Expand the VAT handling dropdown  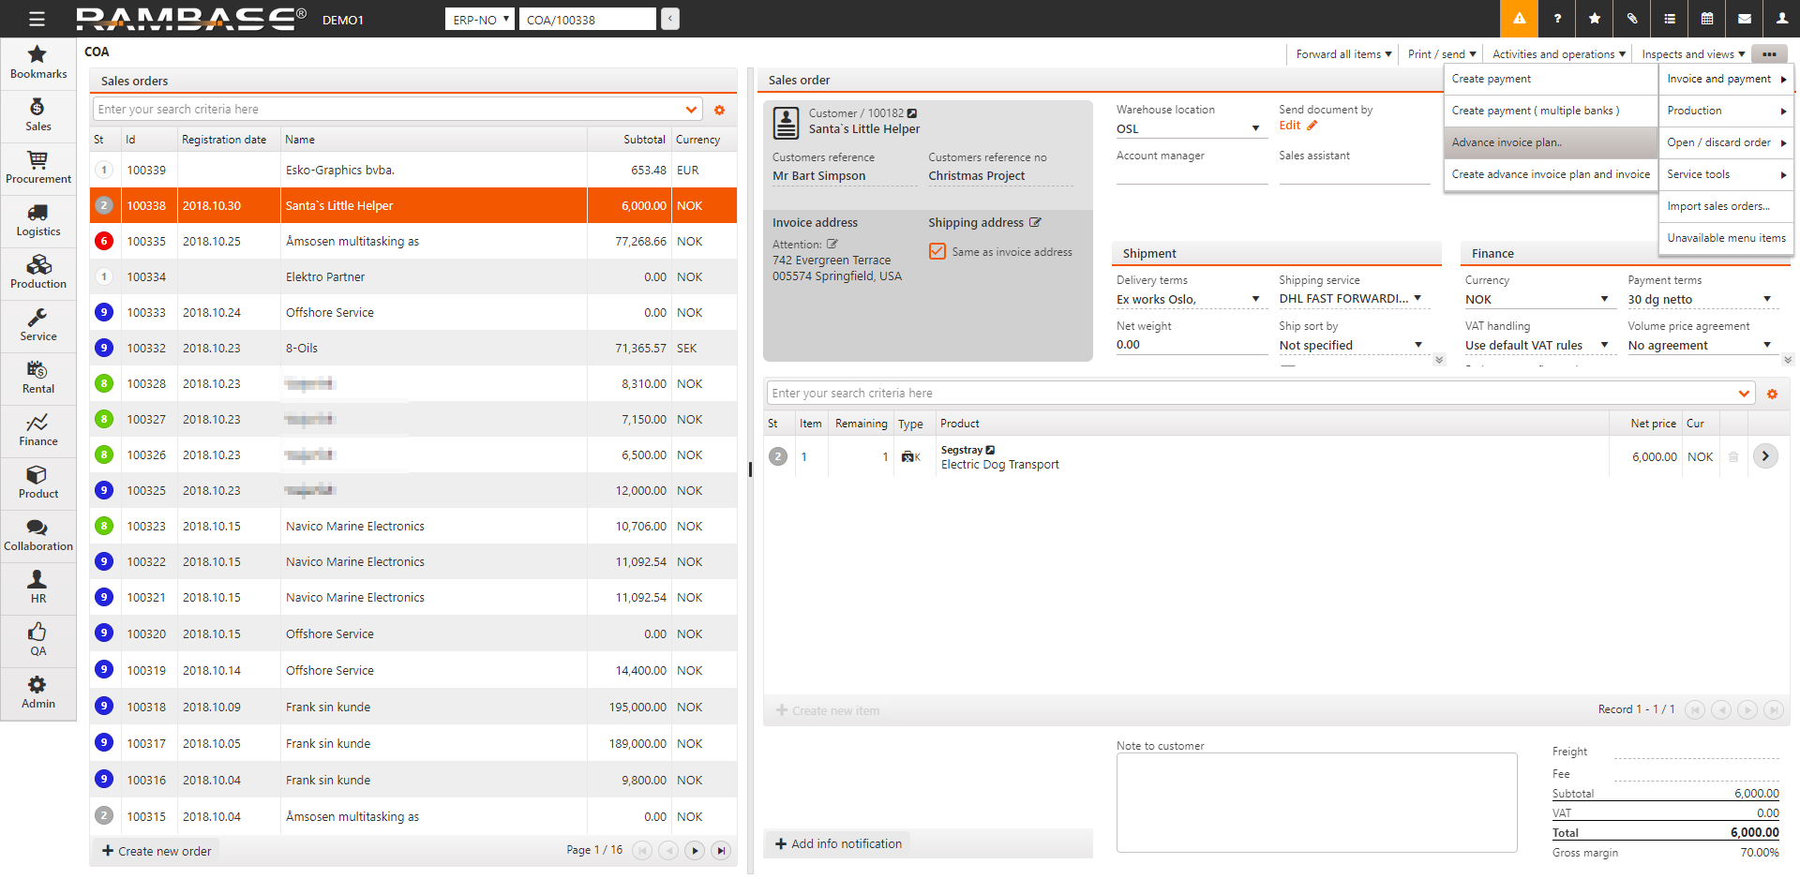point(1604,346)
